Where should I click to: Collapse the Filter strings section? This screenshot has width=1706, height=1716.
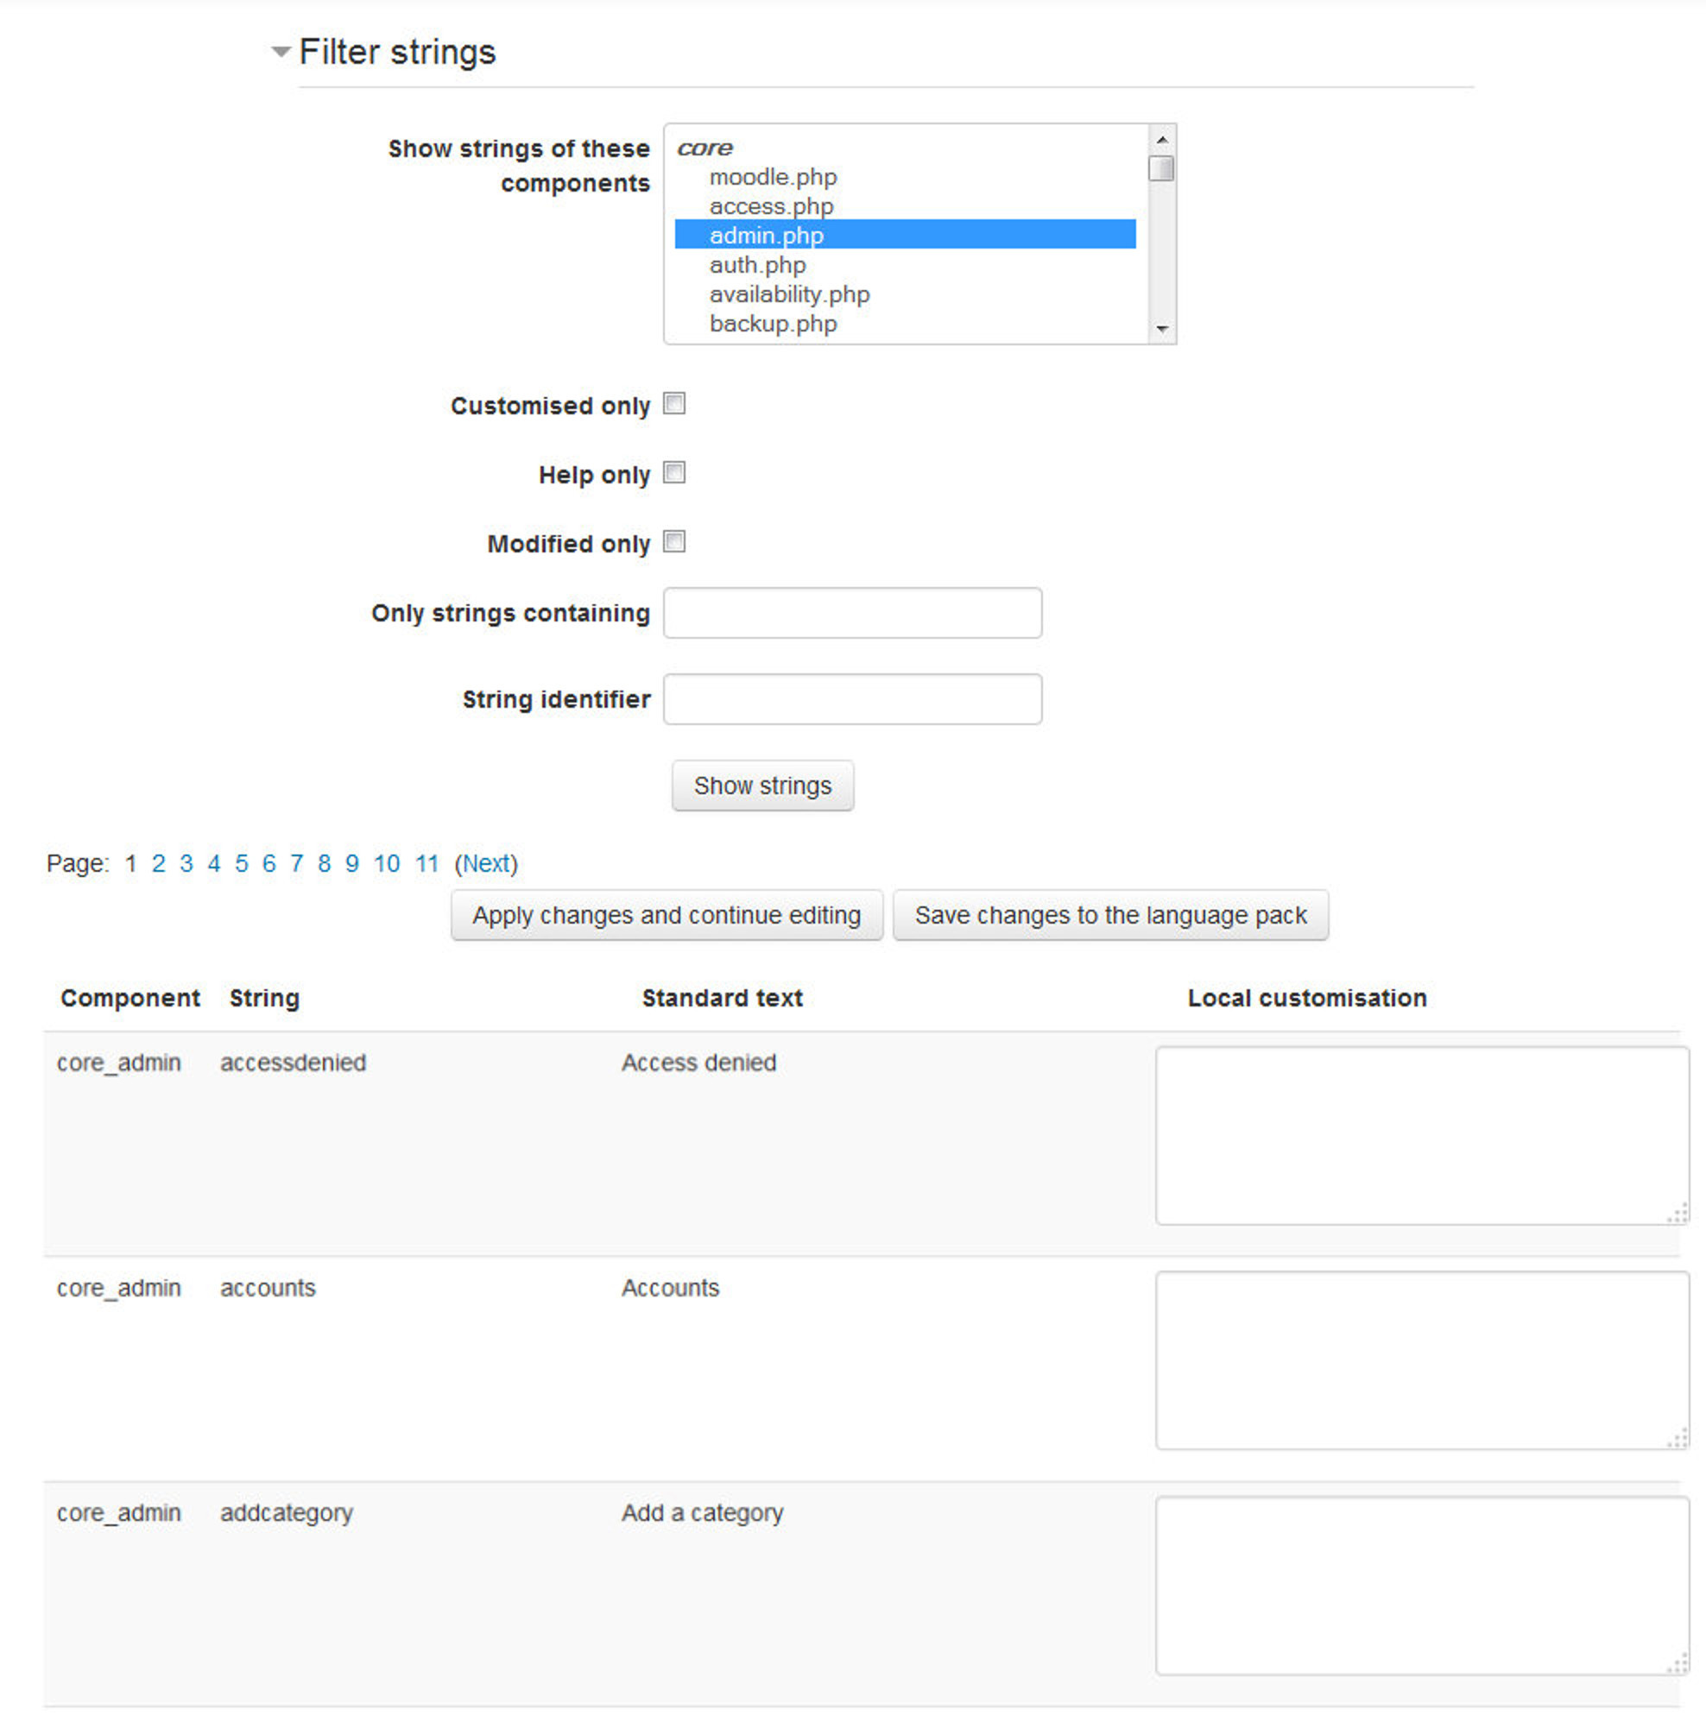(281, 53)
